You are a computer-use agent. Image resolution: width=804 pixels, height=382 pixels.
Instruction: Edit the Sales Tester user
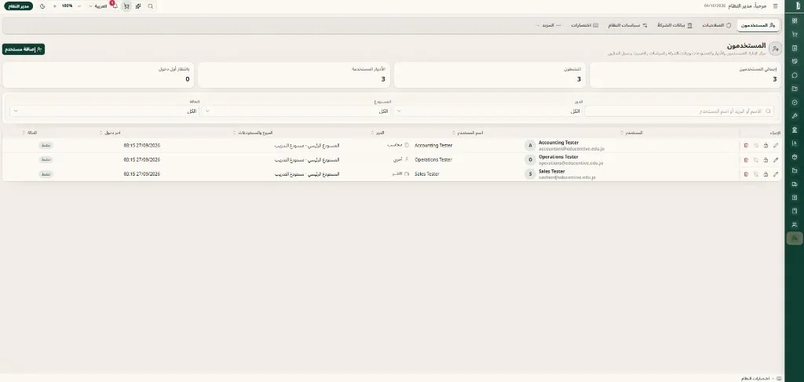tap(775, 174)
